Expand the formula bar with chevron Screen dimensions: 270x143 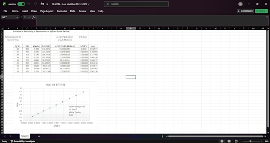[x=267, y=17]
